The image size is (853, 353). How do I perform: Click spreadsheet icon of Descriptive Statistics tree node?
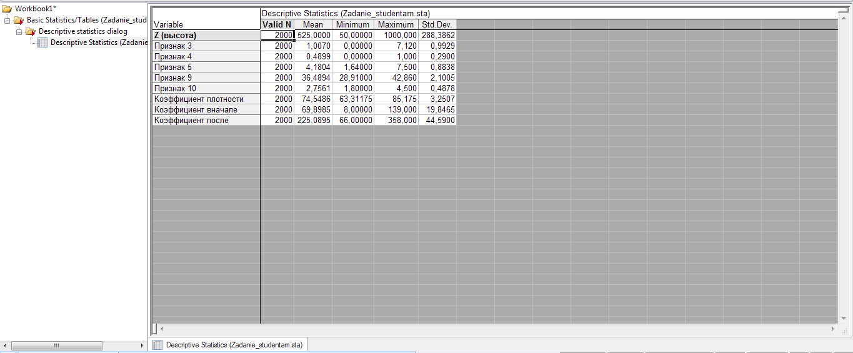42,42
